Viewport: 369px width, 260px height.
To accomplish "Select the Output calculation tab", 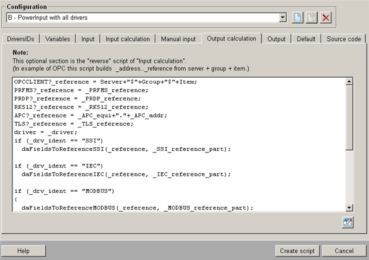I will [x=232, y=39].
